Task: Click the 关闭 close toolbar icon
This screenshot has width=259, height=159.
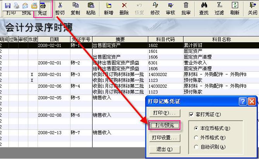Action: 252,9
